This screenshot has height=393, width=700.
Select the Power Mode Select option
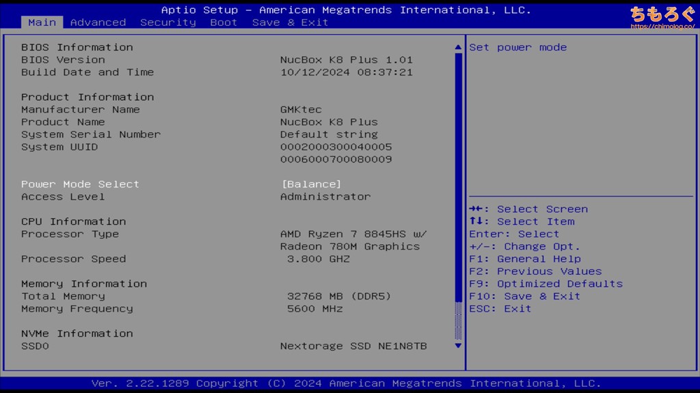[81, 184]
